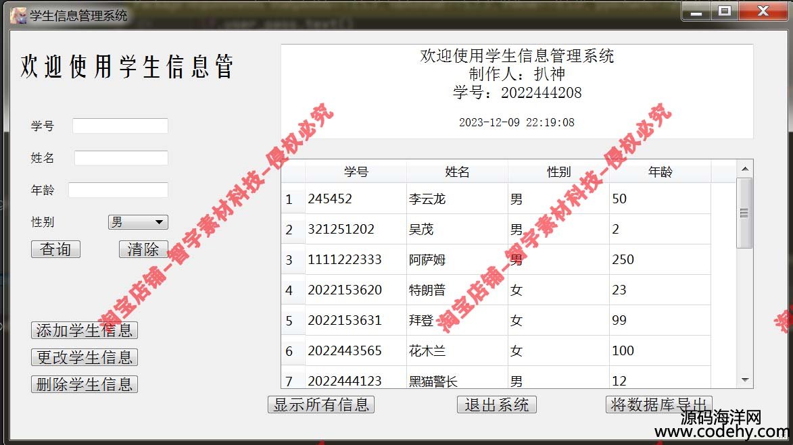Click the age cell 99
793x445 pixels.
tap(660, 320)
